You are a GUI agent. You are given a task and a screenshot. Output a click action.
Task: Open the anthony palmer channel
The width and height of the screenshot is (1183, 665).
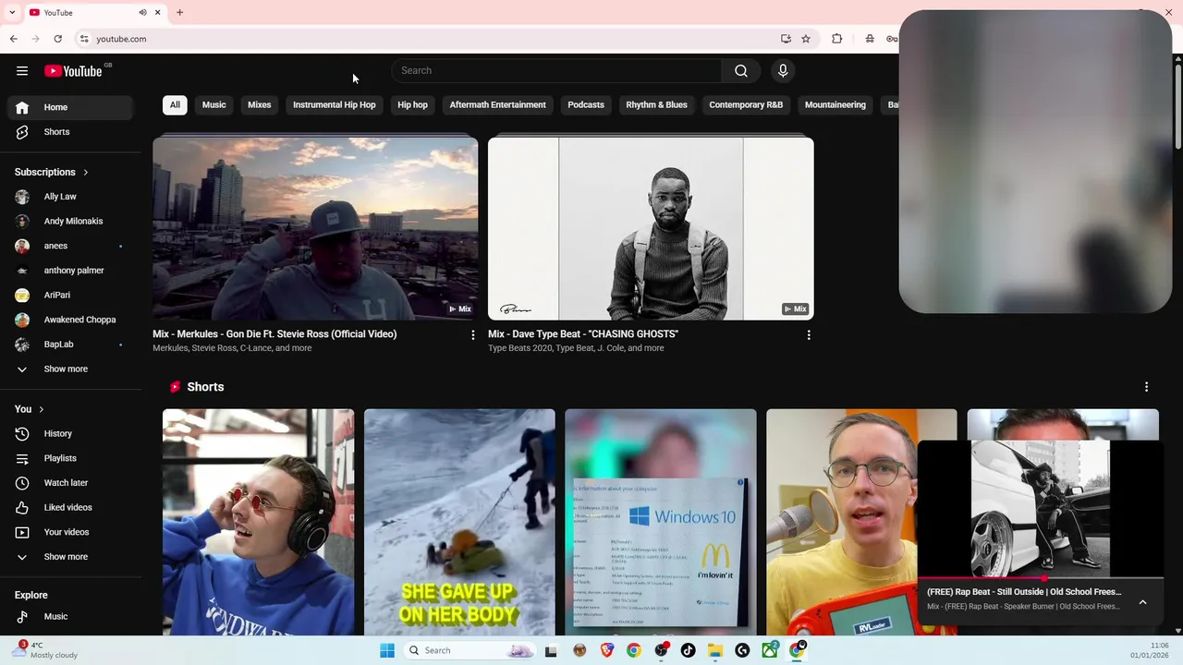click(71, 271)
